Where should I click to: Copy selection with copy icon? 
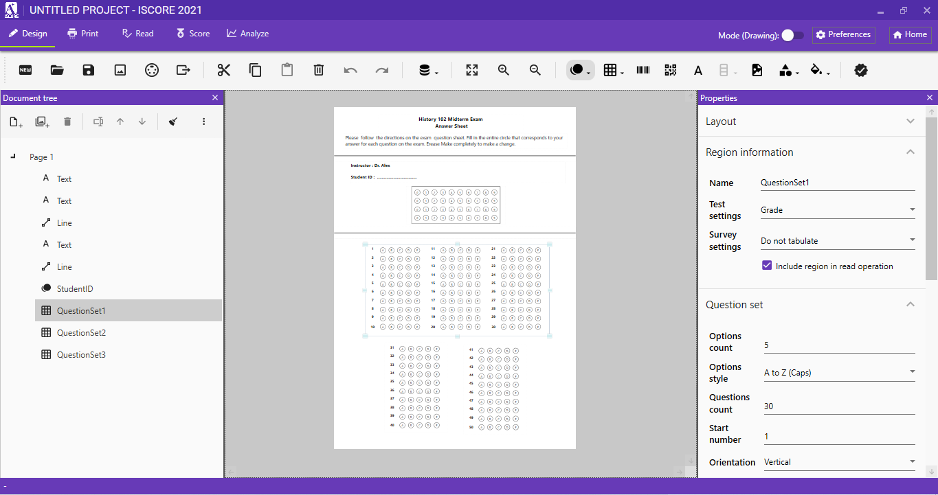coord(255,70)
